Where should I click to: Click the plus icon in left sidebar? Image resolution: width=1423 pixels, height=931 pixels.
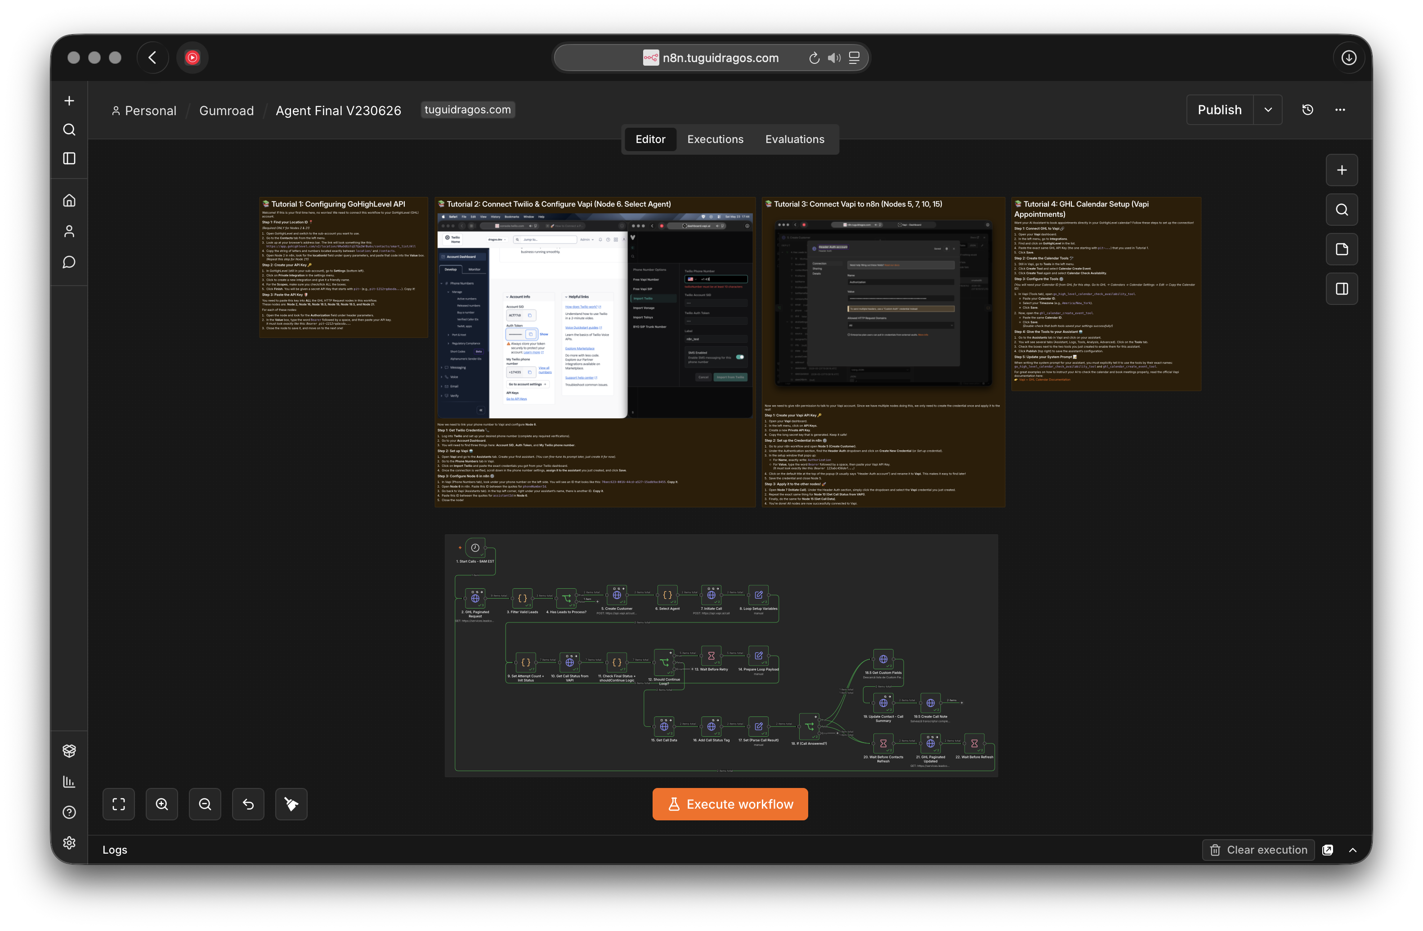[69, 100]
